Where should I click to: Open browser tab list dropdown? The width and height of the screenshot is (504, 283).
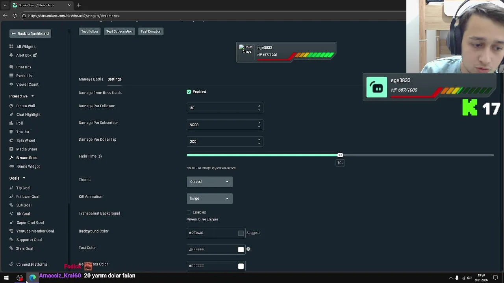[5, 5]
